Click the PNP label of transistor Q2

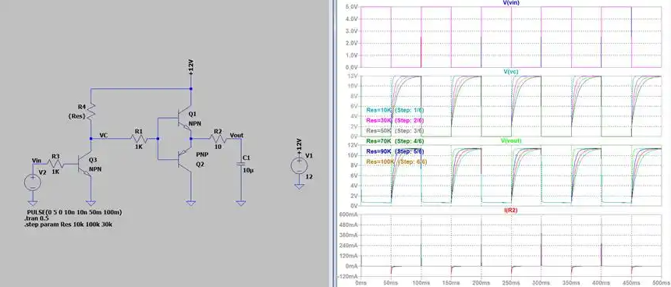point(201,154)
